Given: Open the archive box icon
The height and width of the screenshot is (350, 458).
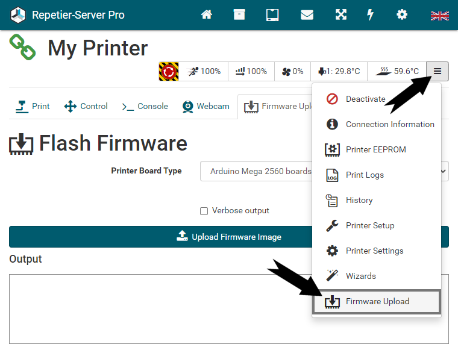Looking at the screenshot, I should coord(239,15).
